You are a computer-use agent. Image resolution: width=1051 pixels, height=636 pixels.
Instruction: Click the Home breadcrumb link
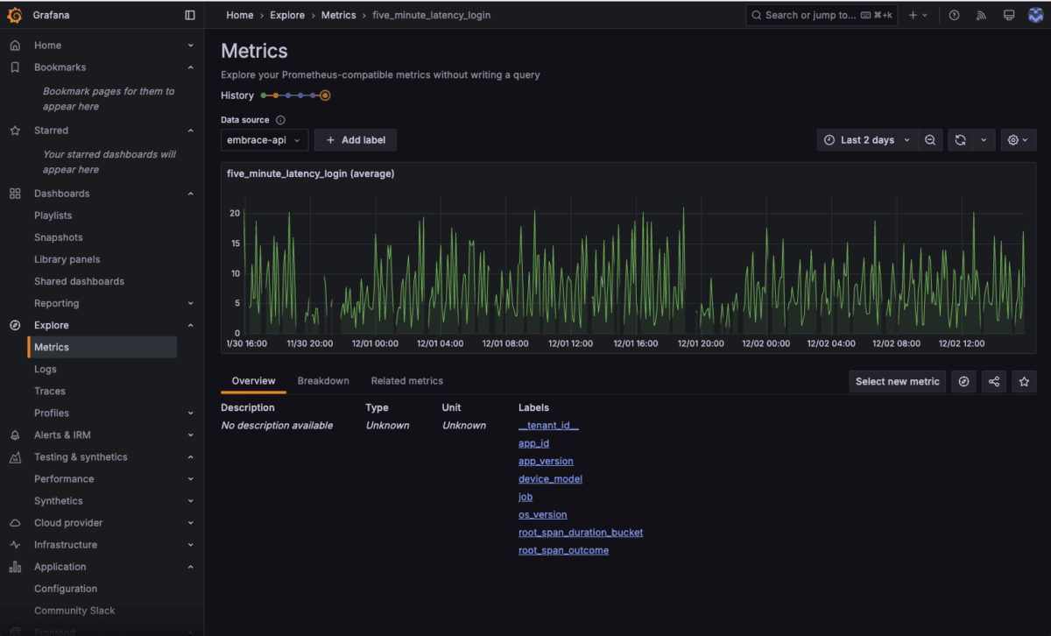(x=240, y=15)
